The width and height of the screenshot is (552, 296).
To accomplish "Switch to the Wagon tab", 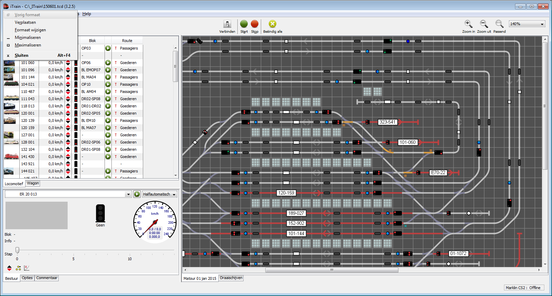I will tap(33, 183).
